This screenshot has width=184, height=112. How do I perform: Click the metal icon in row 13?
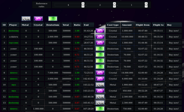pyautogui.click(x=100, y=103)
